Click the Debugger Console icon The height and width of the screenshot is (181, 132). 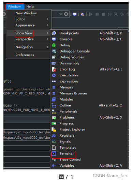(x=54, y=51)
